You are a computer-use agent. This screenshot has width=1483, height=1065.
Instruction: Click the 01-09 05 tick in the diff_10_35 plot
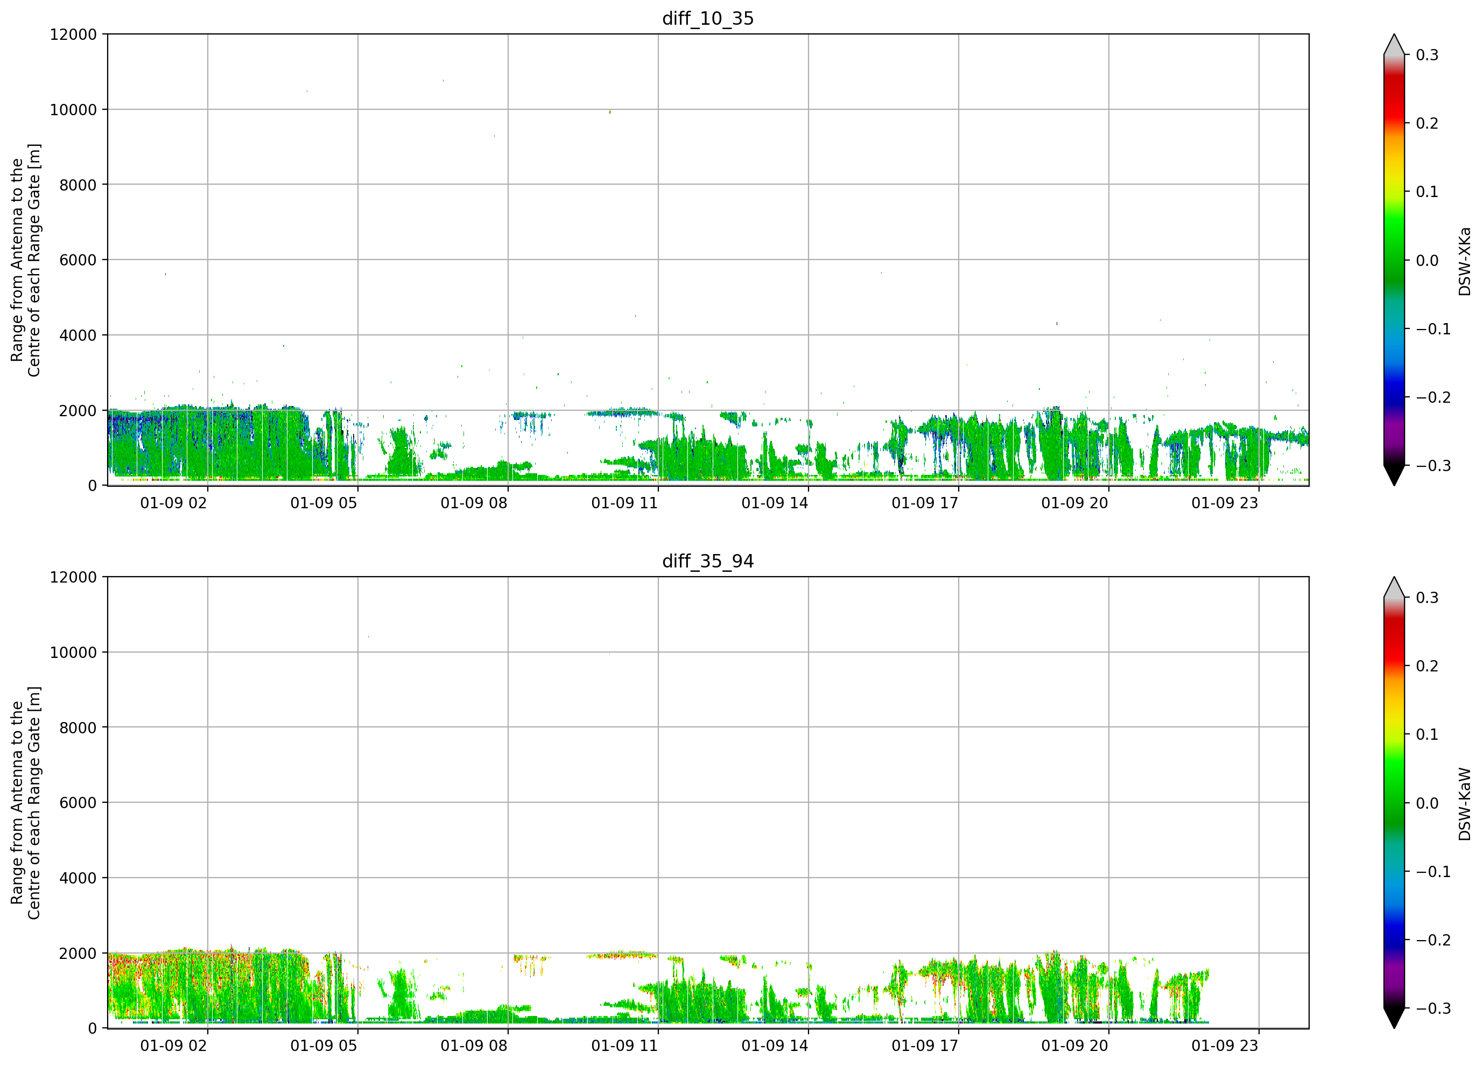pyautogui.click(x=324, y=503)
